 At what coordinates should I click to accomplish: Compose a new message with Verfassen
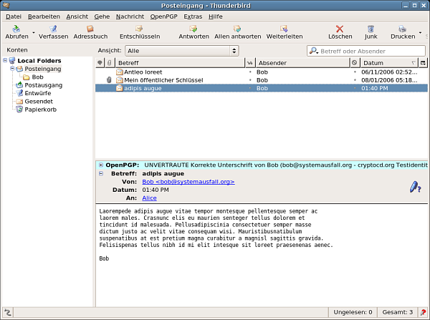pos(53,32)
